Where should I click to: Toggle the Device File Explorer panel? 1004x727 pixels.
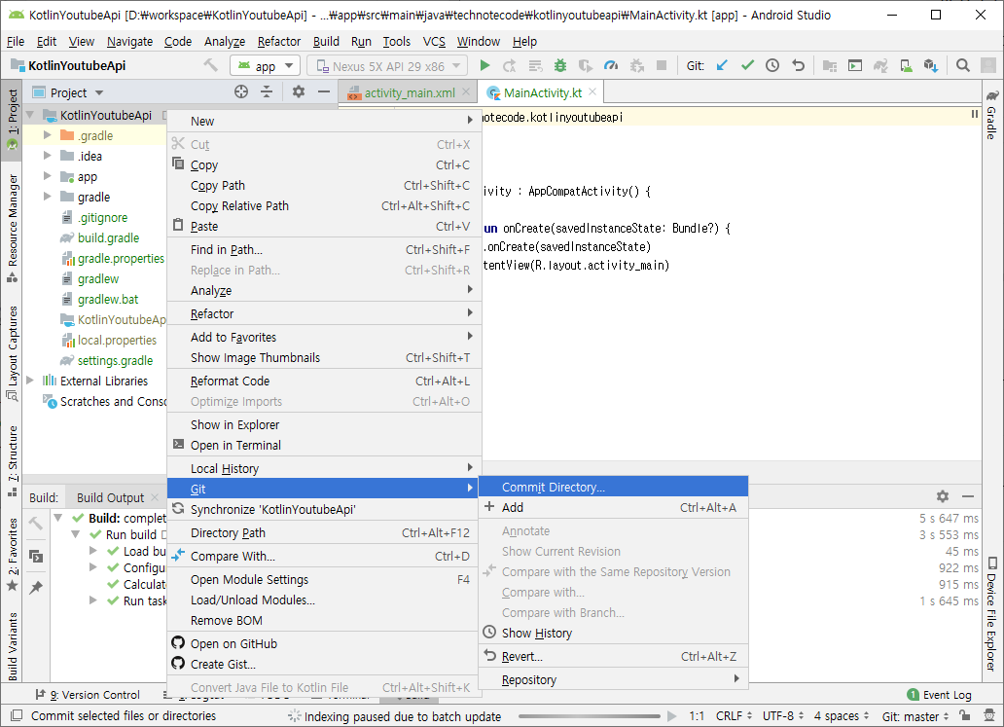pos(991,614)
